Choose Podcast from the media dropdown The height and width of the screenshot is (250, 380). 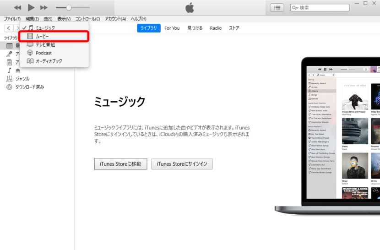[54, 53]
